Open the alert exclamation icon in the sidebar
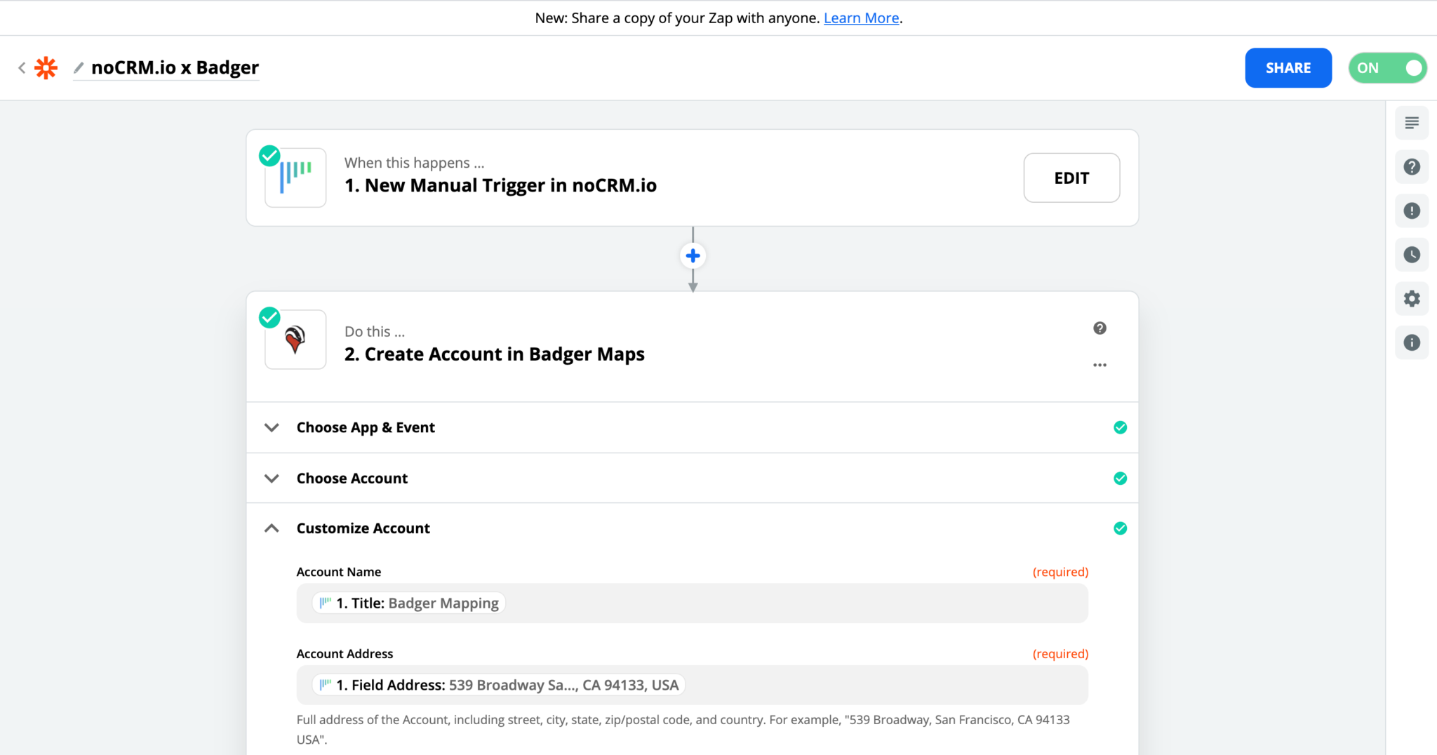 point(1412,211)
